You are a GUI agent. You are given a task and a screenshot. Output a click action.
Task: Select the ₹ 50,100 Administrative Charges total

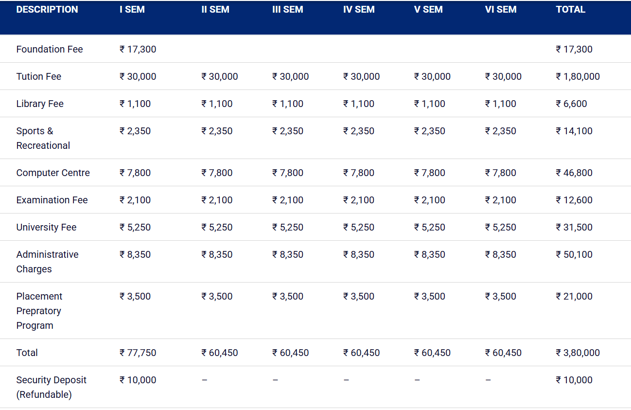(574, 254)
